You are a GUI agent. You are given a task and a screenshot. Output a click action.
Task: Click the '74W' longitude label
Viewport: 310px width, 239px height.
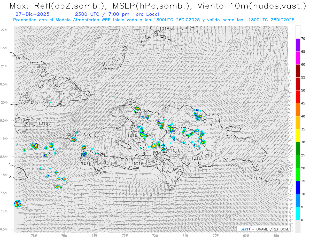click(x=95, y=235)
